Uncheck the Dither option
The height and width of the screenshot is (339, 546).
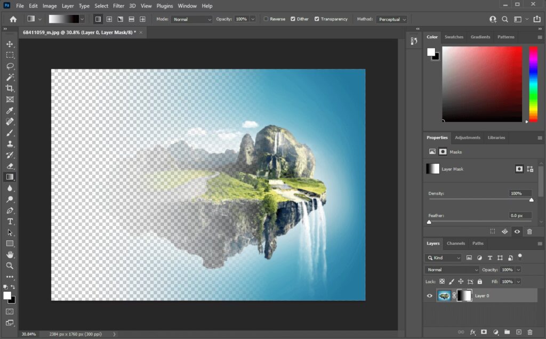point(293,19)
